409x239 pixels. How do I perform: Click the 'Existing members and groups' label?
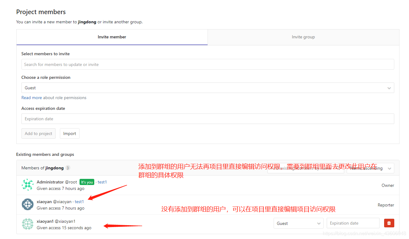point(45,154)
